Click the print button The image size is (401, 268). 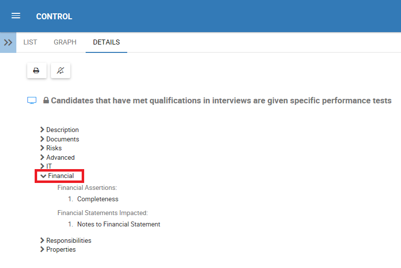[37, 71]
